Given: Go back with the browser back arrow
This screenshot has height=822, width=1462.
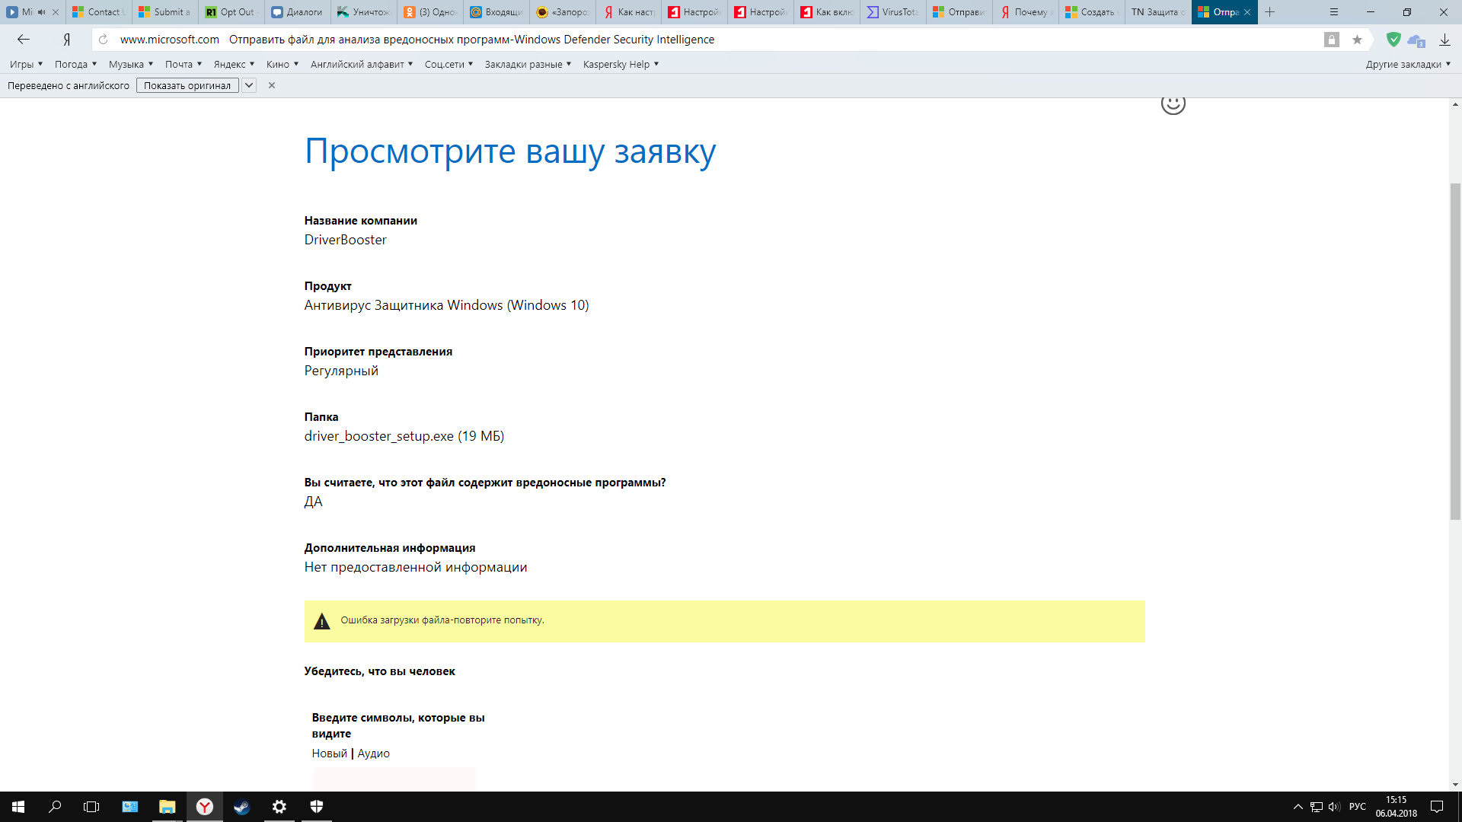Looking at the screenshot, I should point(24,40).
